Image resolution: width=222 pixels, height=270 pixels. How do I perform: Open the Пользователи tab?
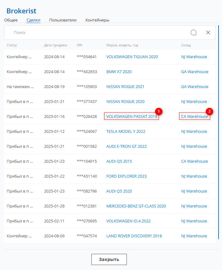pyautogui.click(x=63, y=20)
